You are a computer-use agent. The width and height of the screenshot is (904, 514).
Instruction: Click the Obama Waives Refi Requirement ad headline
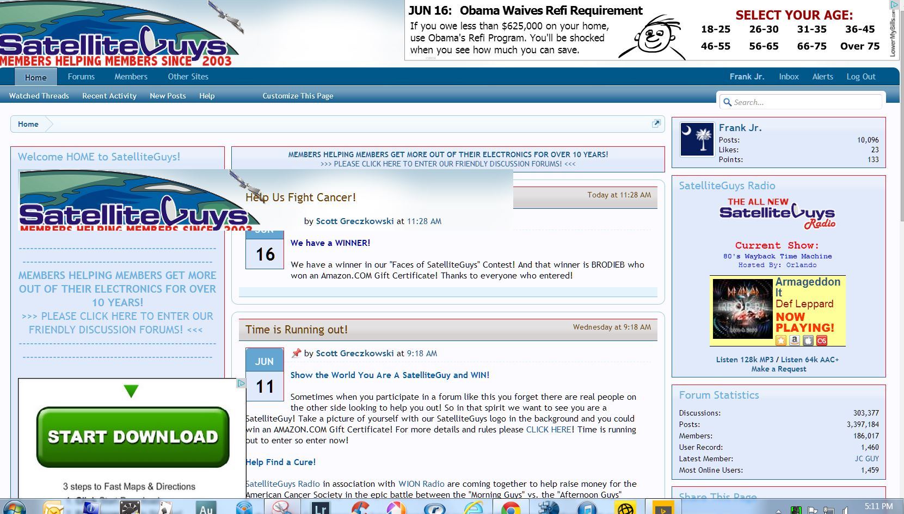pos(525,11)
